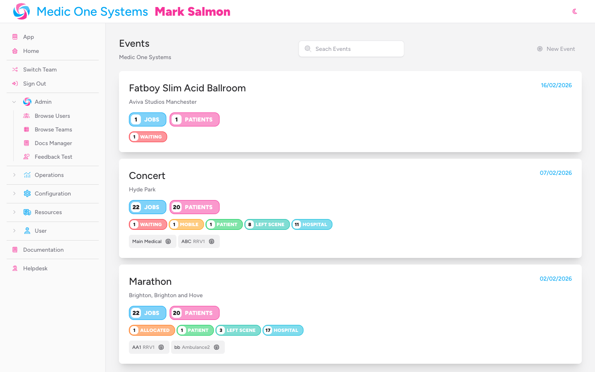The width and height of the screenshot is (595, 372).
Task: Select the Switch Team shuffle icon
Action: pyautogui.click(x=15, y=69)
